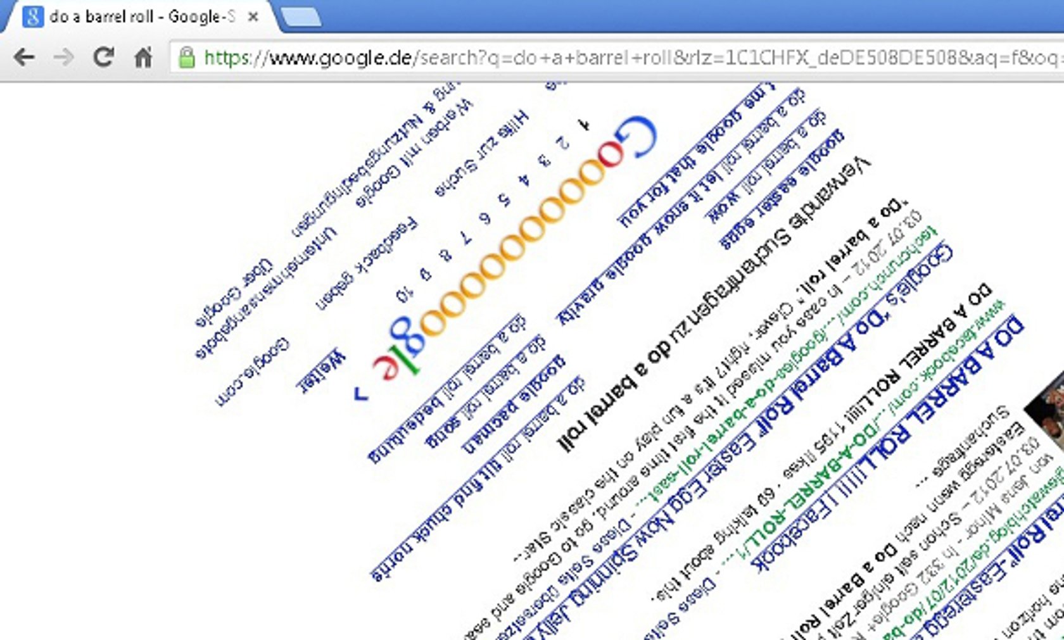
Task: Go to results page 5
Action: coord(504,199)
